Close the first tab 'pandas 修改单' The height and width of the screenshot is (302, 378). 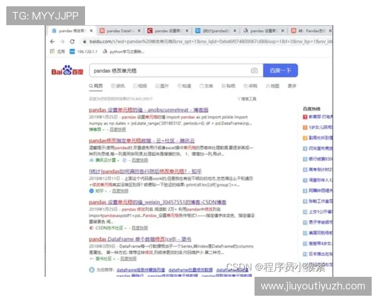point(91,31)
